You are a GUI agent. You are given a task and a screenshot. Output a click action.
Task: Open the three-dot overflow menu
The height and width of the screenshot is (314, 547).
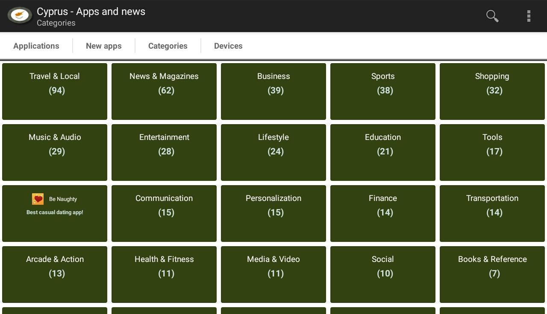[529, 16]
